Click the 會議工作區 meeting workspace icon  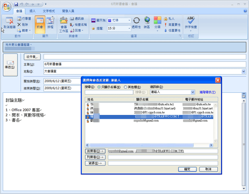click(x=63, y=25)
